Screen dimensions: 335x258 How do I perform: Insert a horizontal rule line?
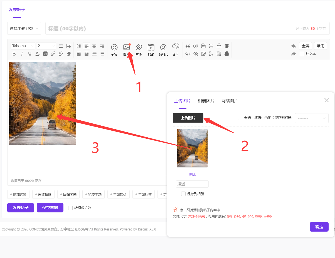tap(61, 46)
